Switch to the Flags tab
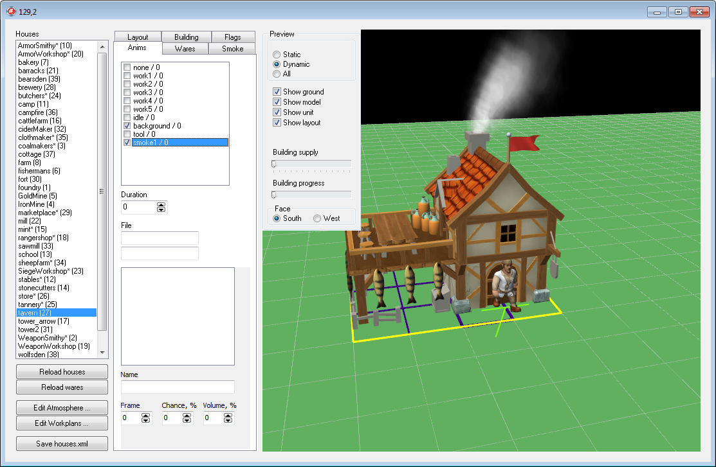 232,37
